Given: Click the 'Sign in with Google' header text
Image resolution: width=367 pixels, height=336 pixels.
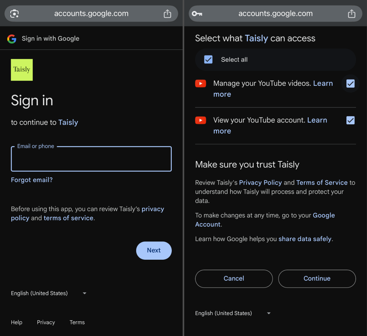Looking at the screenshot, I should pyautogui.click(x=51, y=39).
